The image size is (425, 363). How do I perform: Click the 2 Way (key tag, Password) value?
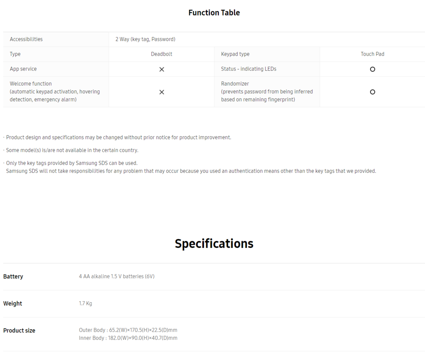coord(145,39)
